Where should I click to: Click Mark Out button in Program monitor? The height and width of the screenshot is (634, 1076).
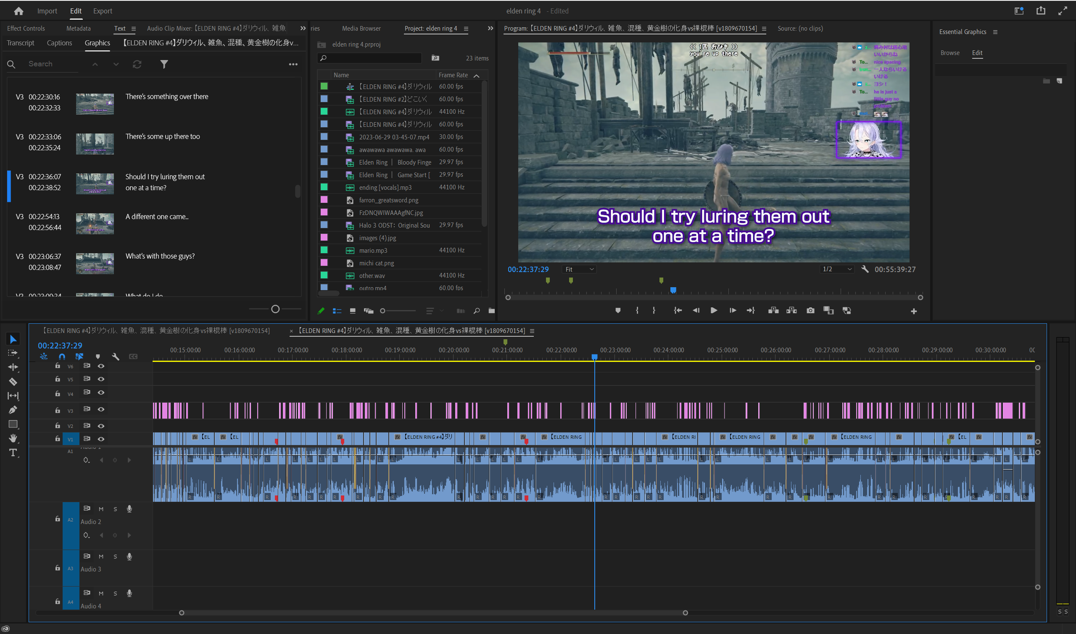(x=654, y=311)
